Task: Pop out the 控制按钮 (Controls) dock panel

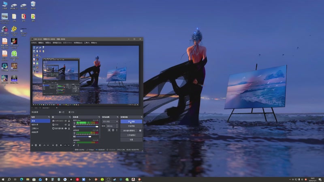Action: [x=141, y=117]
